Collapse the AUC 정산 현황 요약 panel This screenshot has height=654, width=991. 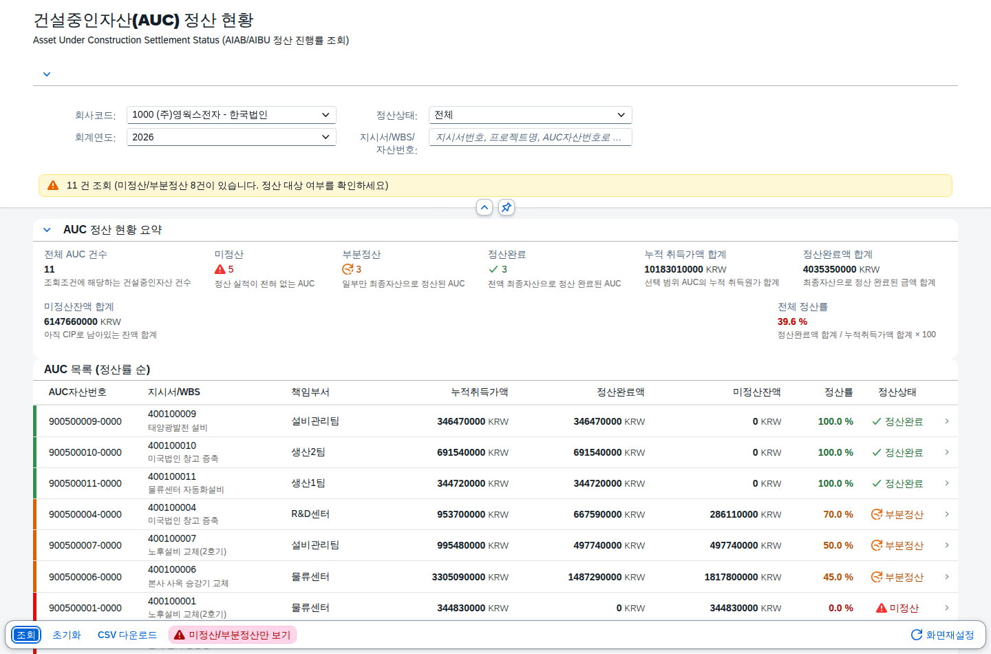47,230
